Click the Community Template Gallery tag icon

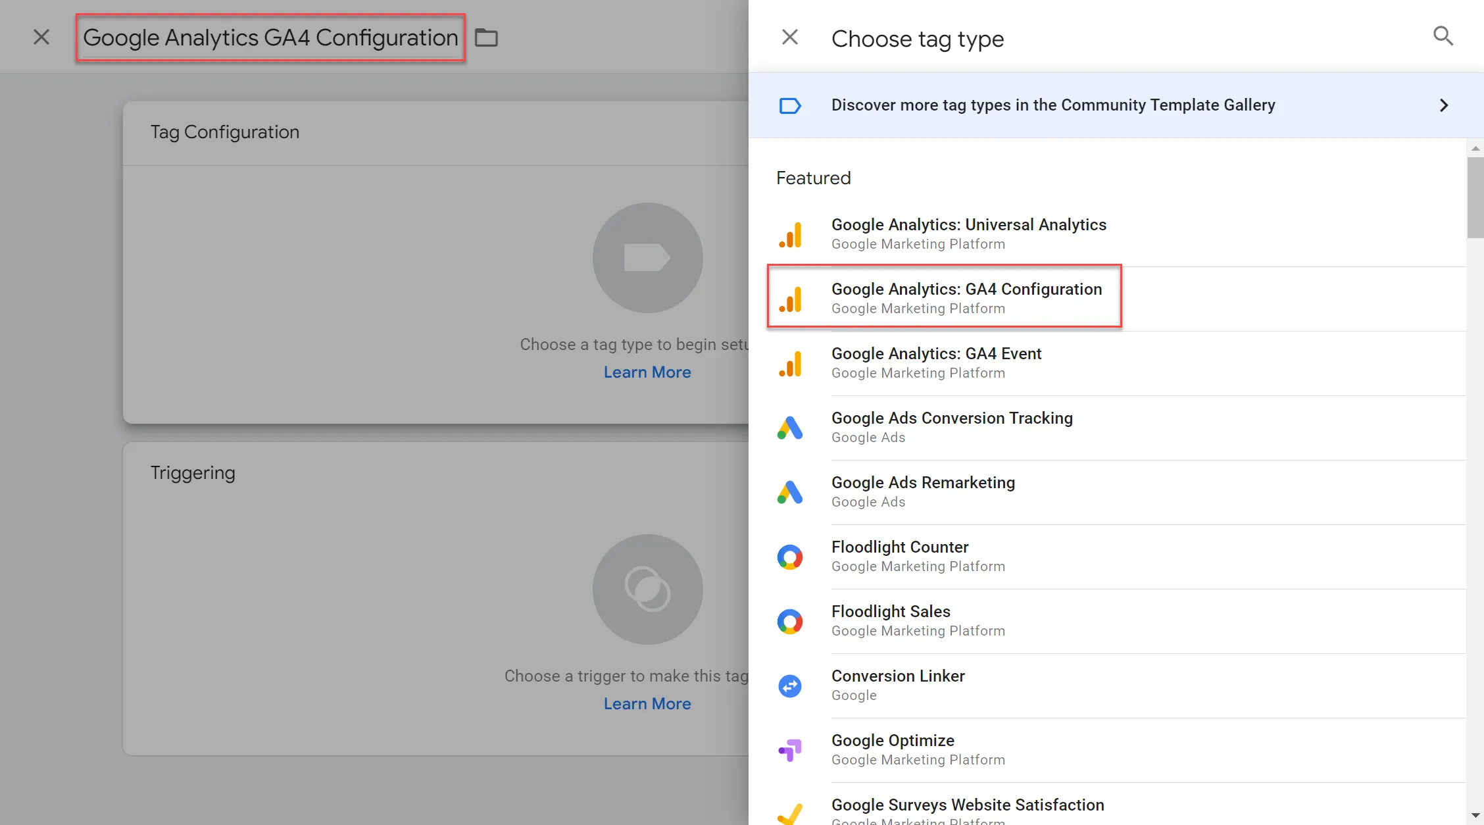(790, 105)
